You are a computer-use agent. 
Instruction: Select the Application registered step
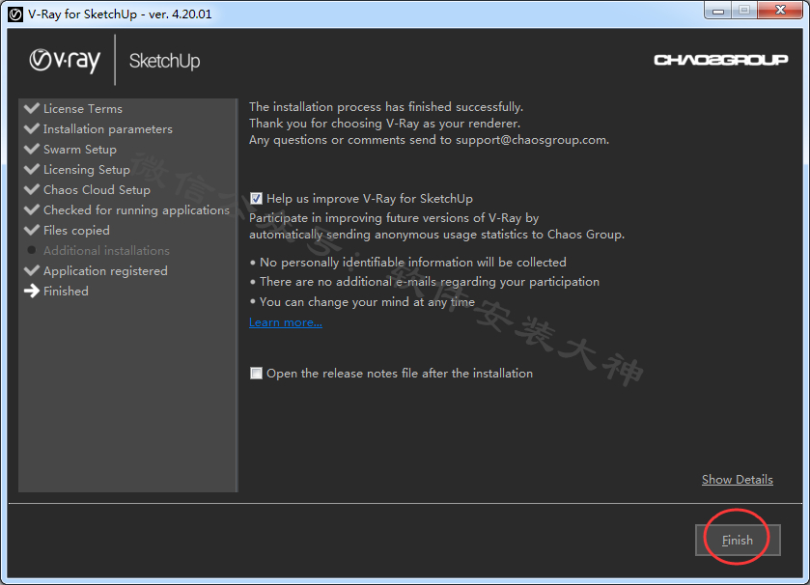coord(105,271)
